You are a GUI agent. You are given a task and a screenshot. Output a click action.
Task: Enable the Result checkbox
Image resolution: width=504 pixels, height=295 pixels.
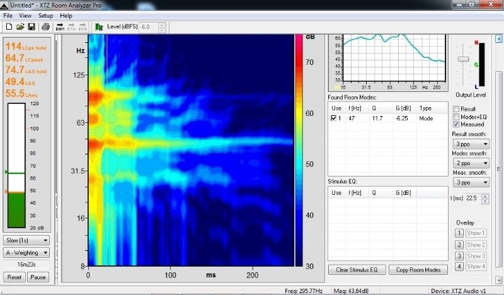click(x=456, y=109)
